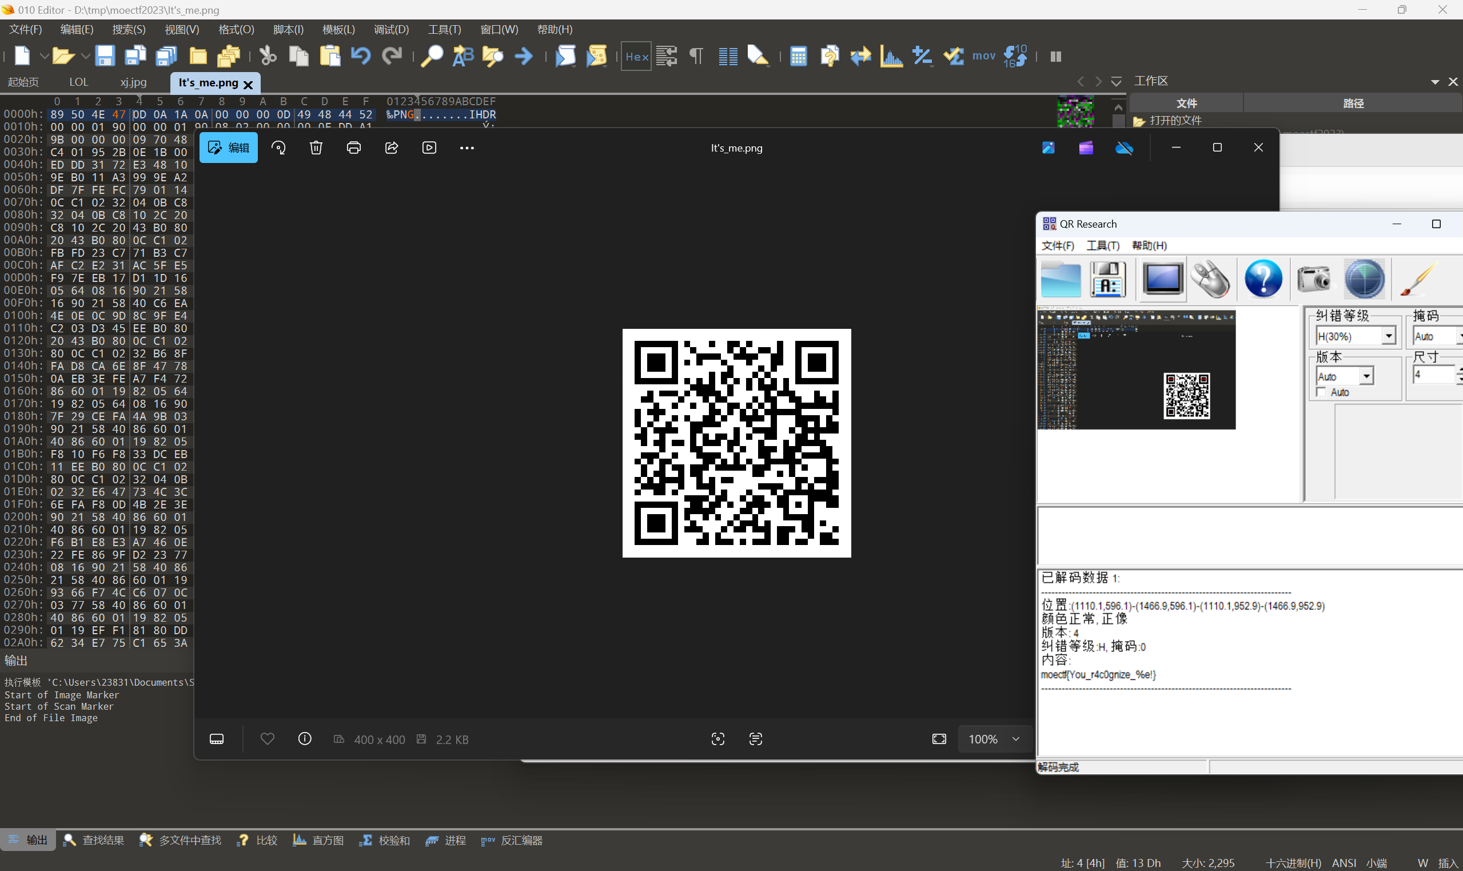This screenshot has width=1463, height=871.
Task: Toggle Hex edit mode button
Action: (x=636, y=57)
